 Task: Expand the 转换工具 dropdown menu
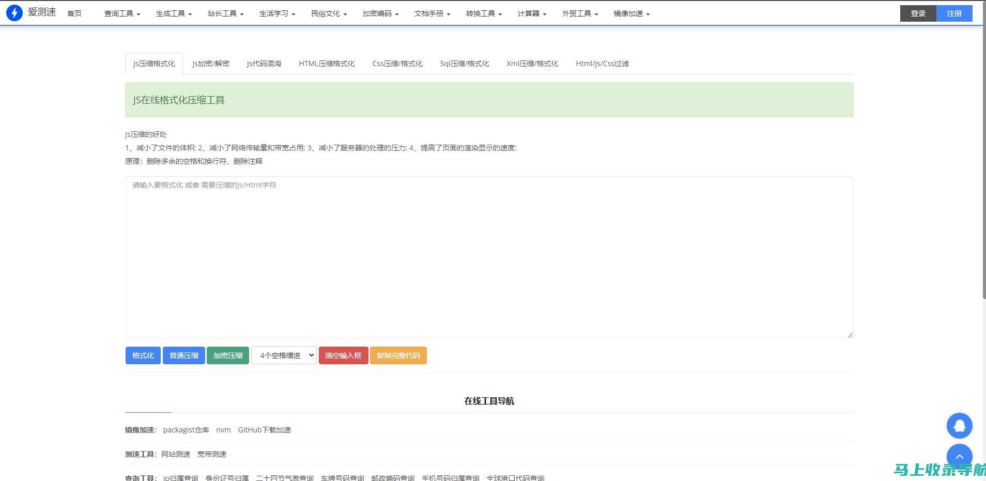(x=484, y=13)
